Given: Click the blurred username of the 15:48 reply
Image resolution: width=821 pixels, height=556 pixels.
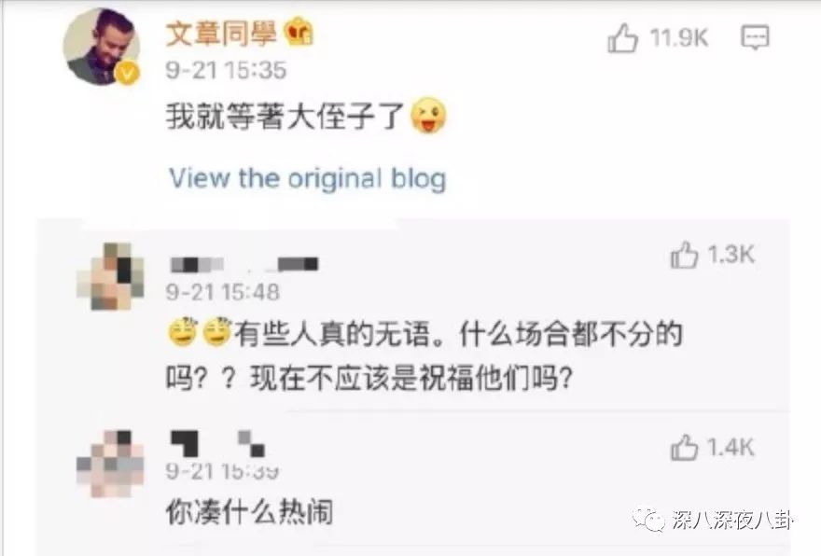Looking at the screenshot, I should pyautogui.click(x=244, y=264).
